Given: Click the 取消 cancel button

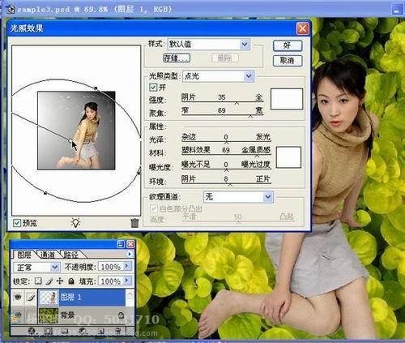Looking at the screenshot, I should click(287, 61).
